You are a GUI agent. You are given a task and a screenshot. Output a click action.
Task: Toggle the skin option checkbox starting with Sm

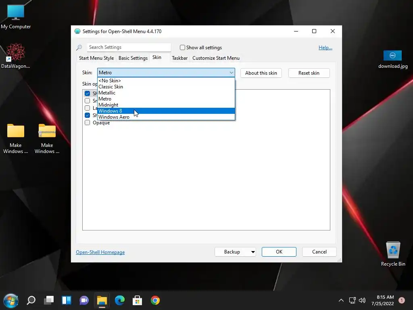point(87,101)
